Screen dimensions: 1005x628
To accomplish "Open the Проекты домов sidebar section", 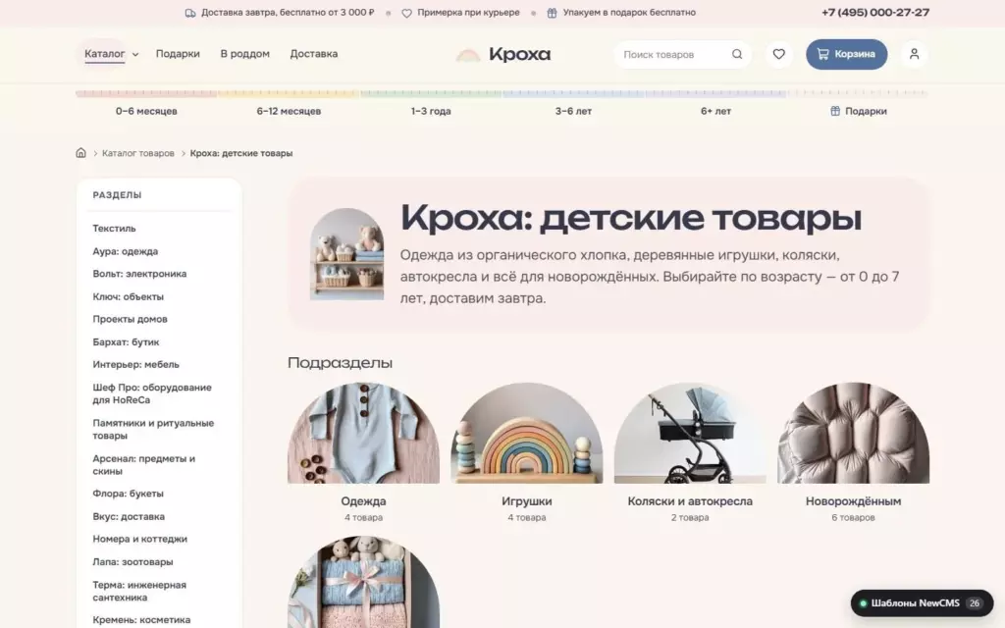I will (130, 319).
